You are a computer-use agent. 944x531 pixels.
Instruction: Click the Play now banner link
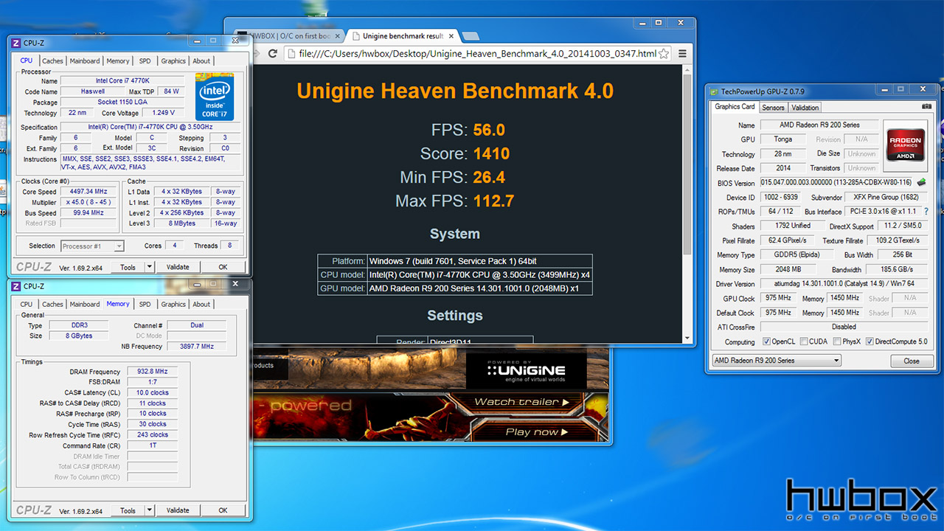point(537,431)
